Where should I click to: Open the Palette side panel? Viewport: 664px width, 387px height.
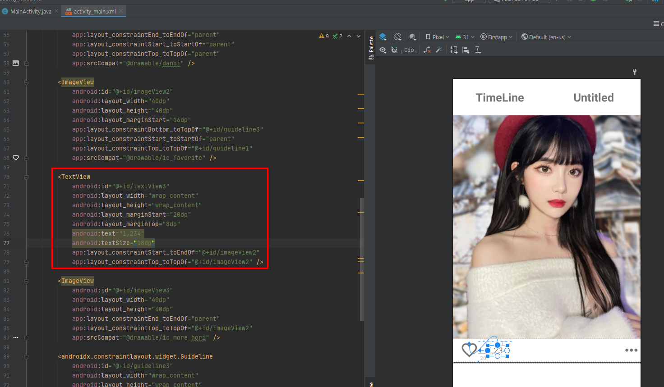(x=371, y=47)
